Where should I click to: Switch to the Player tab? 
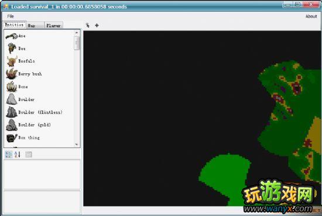click(x=53, y=25)
